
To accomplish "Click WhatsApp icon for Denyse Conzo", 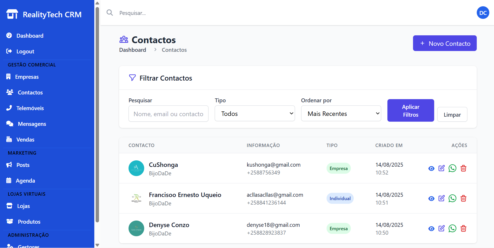I will (452, 228).
